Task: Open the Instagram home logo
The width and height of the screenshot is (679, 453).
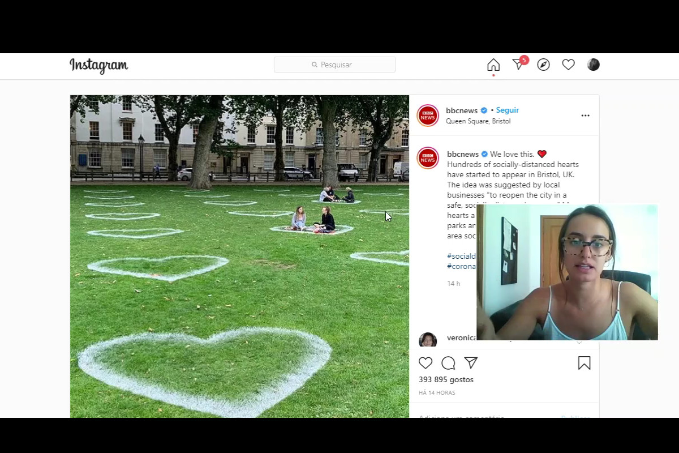Action: point(99,66)
